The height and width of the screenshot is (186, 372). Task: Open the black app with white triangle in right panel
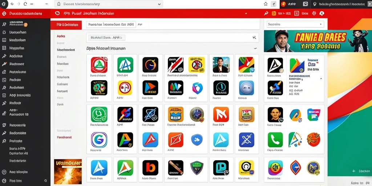275,65
